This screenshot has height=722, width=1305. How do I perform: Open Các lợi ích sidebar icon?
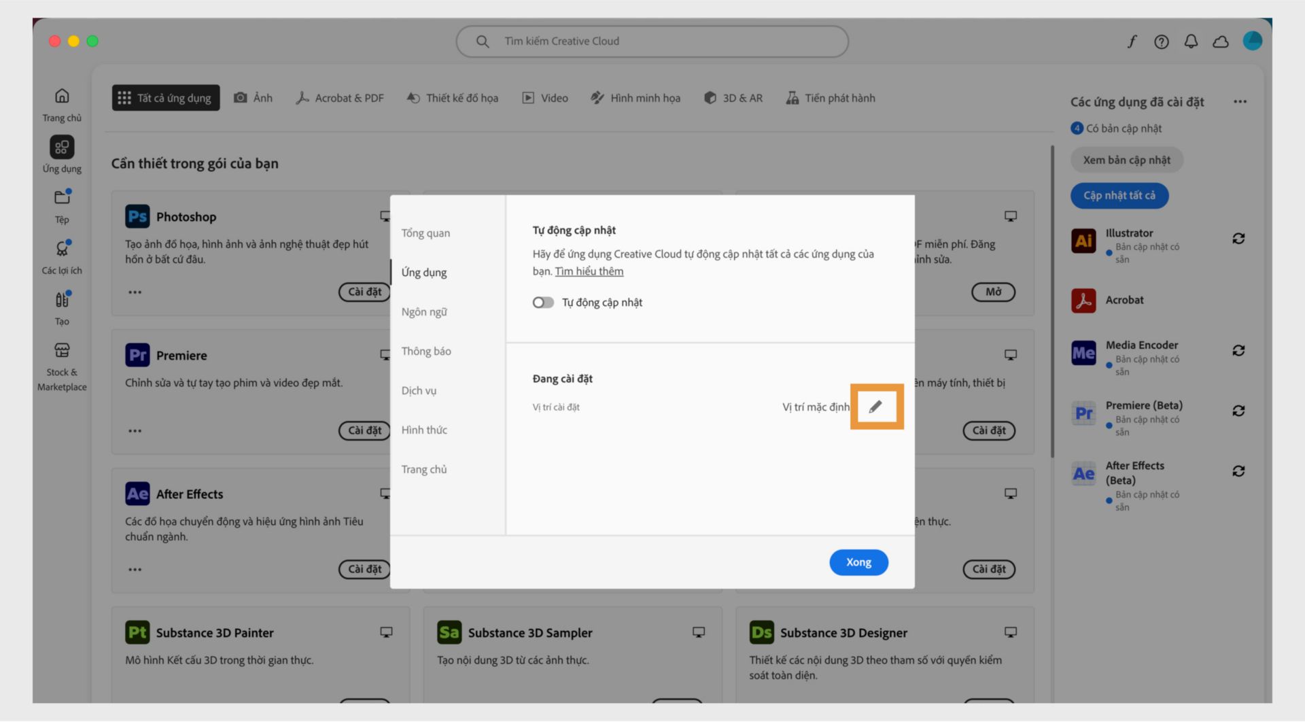point(62,257)
